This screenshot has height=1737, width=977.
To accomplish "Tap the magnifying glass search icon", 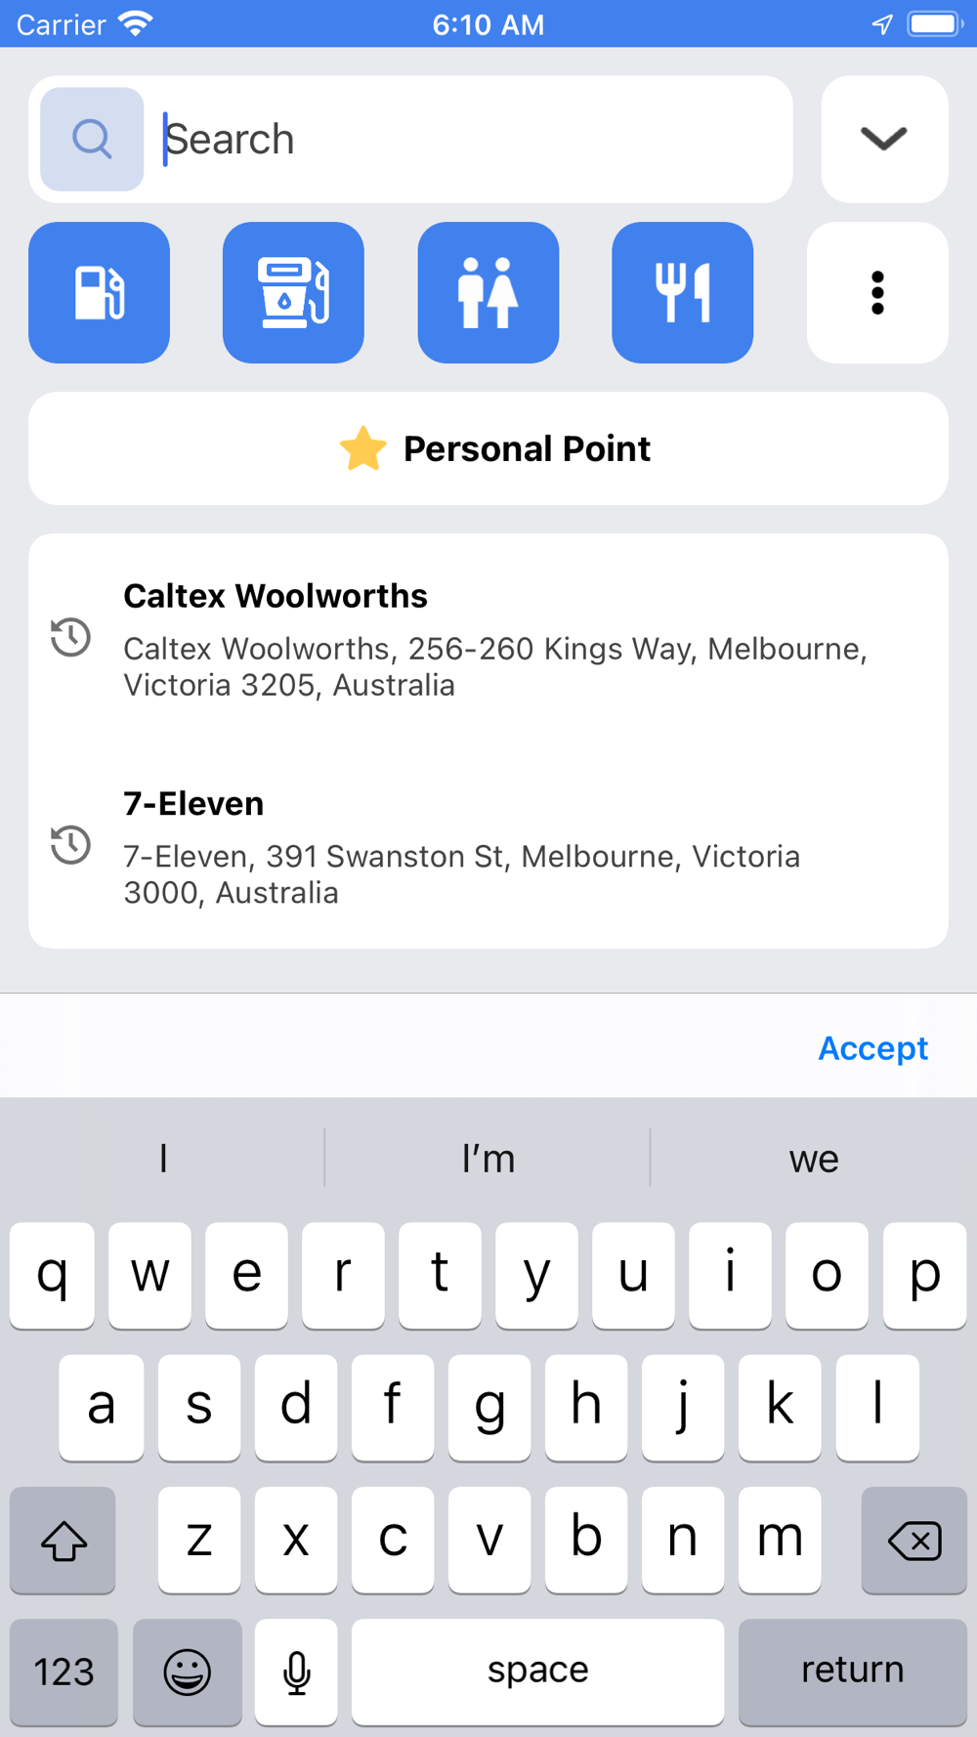I will (x=92, y=139).
